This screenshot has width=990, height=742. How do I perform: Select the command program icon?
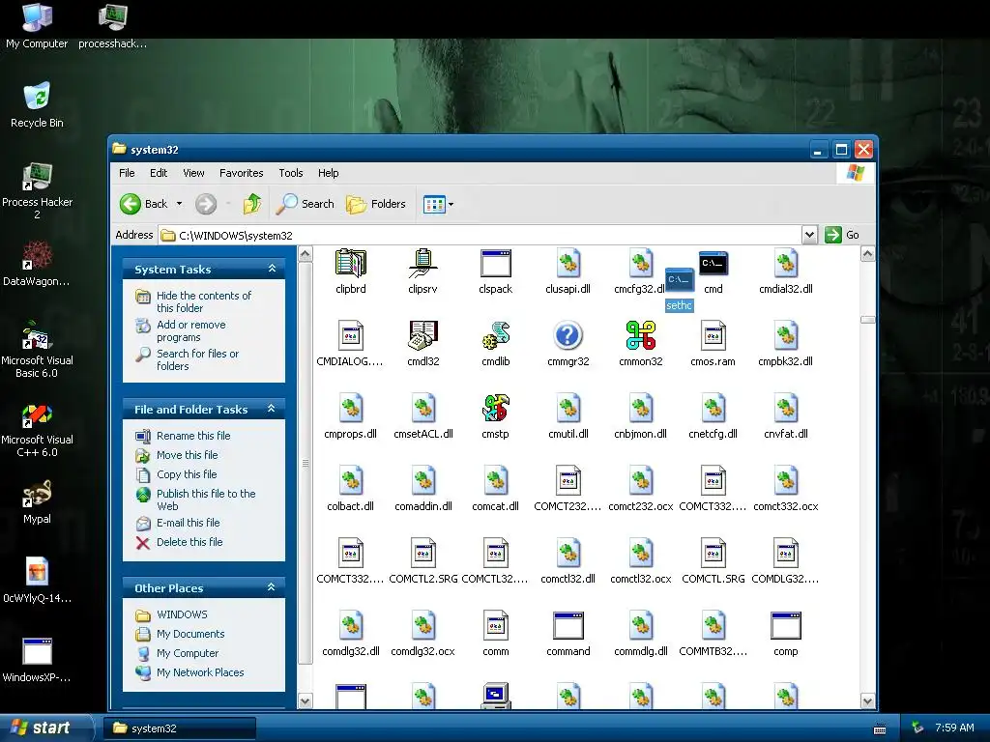point(568,626)
